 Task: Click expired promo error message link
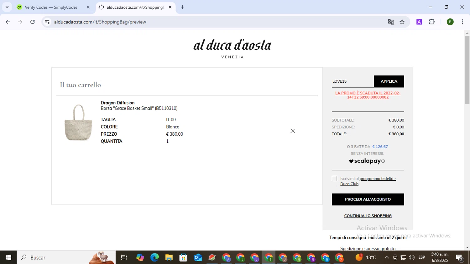click(x=368, y=95)
